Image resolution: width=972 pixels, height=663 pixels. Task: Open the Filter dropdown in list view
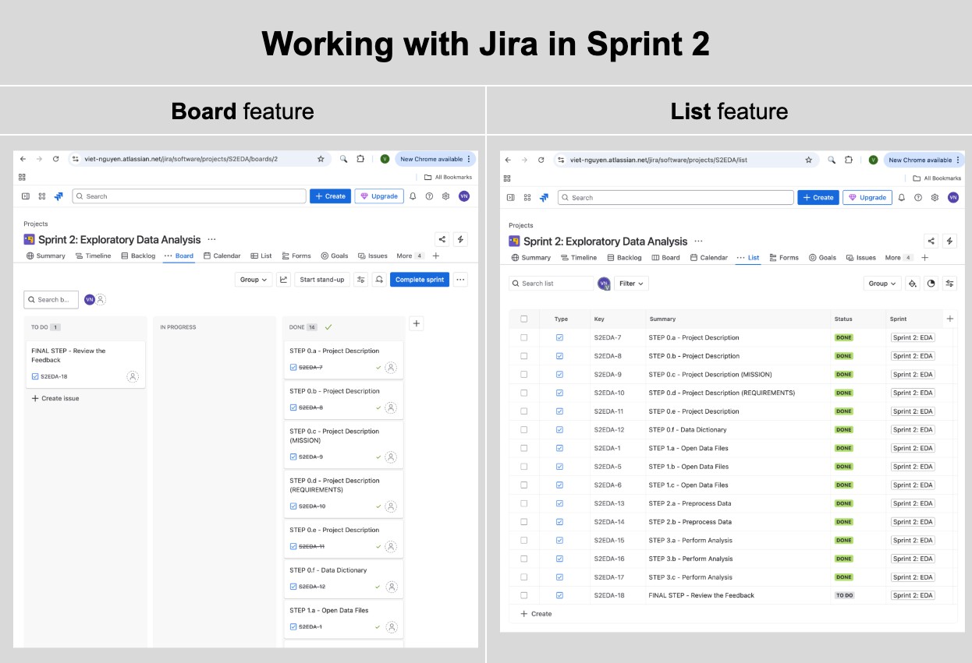coord(631,283)
